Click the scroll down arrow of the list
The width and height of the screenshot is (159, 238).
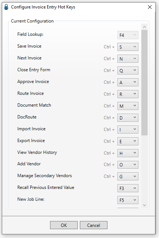point(145,205)
